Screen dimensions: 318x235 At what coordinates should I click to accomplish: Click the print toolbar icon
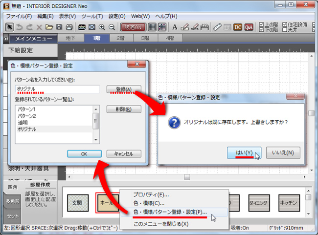click(x=69, y=27)
